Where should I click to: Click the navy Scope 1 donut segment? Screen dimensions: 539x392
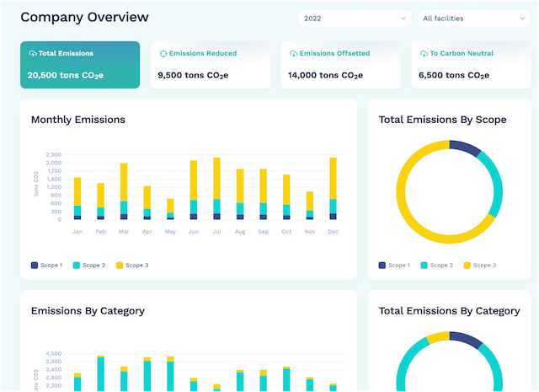[464, 147]
